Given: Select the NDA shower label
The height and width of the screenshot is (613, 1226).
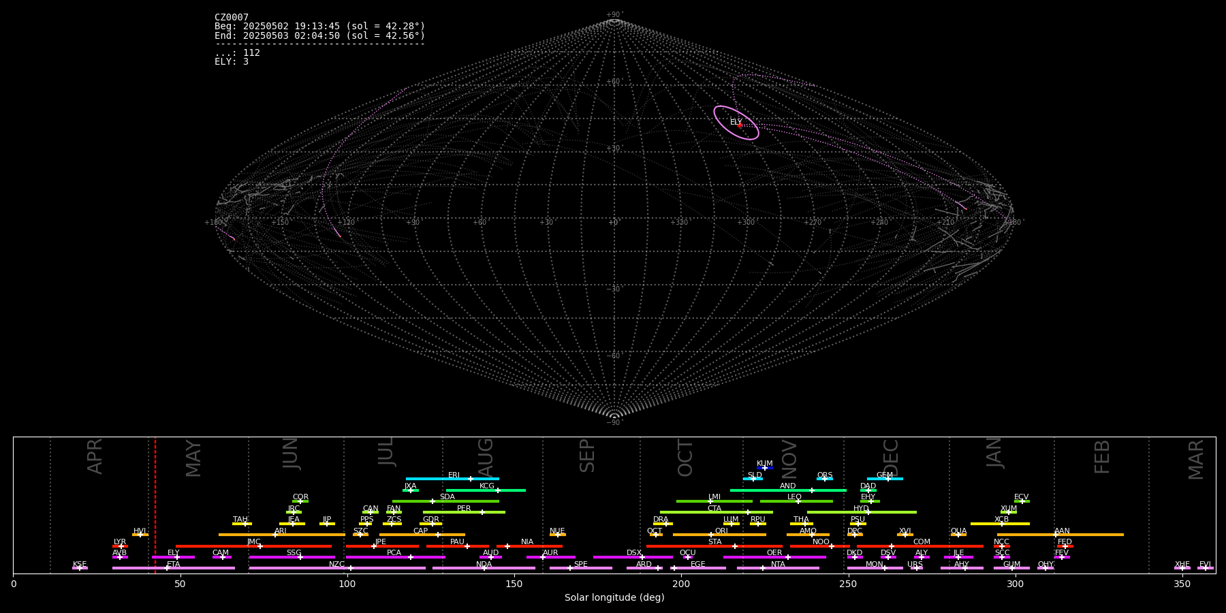Looking at the screenshot, I should [484, 565].
